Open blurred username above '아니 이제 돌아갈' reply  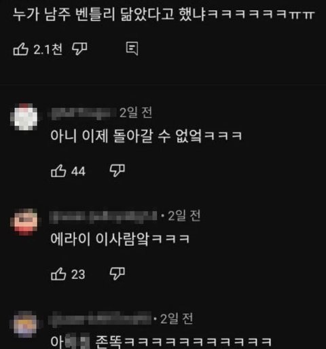click(x=84, y=113)
